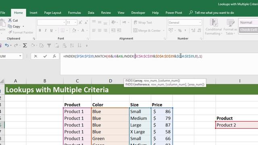Open Clipboard dialog launcher
Image resolution: width=258 pixels, height=145 pixels.
click(34, 39)
